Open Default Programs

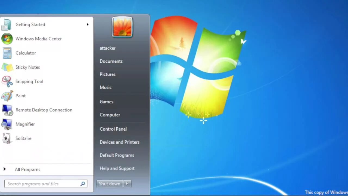[x=117, y=155]
